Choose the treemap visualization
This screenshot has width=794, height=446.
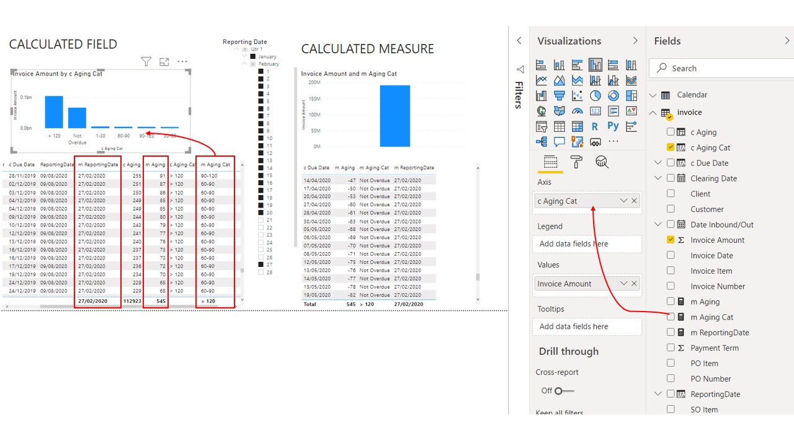pos(631,95)
